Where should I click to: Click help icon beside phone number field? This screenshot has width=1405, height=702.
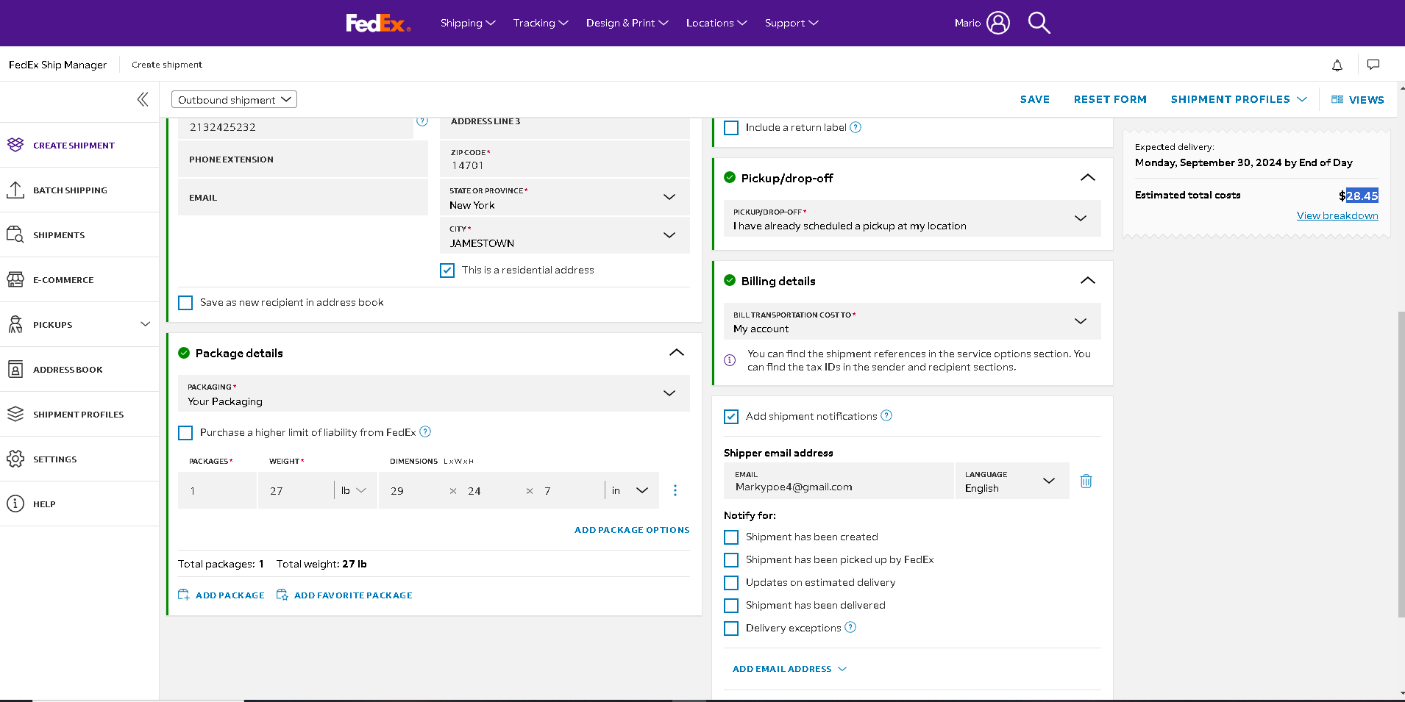[x=422, y=121]
